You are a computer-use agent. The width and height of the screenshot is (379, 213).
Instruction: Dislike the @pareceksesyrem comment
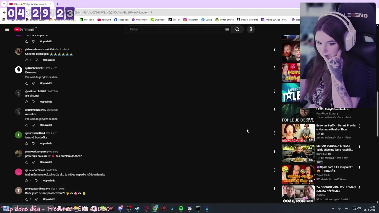point(33,162)
